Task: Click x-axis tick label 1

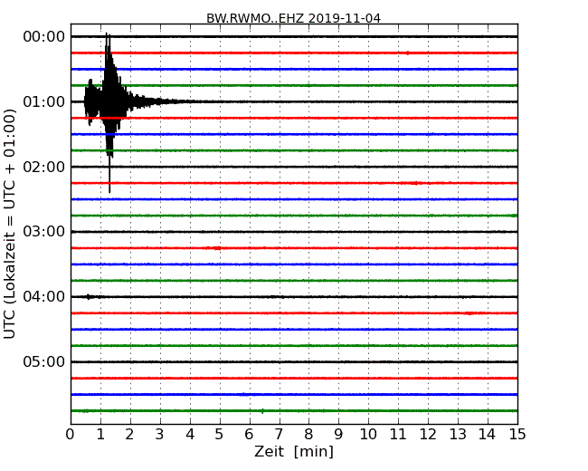Action: click(100, 435)
